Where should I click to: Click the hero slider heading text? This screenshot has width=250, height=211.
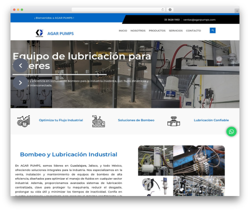click(81, 61)
